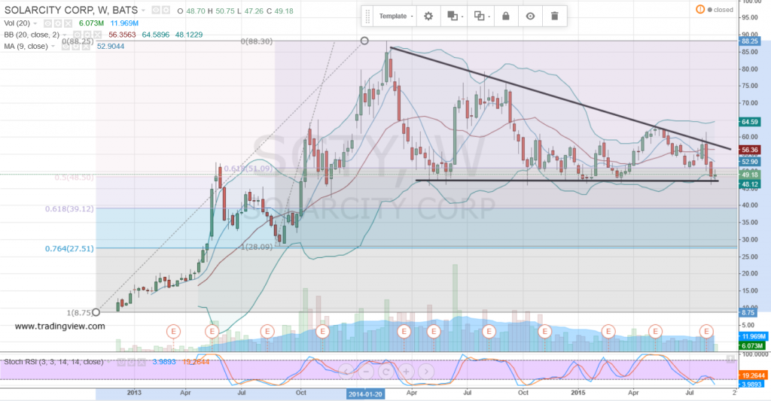771x401 pixels.
Task: Lock the selected drawing with padlock icon
Action: [505, 17]
